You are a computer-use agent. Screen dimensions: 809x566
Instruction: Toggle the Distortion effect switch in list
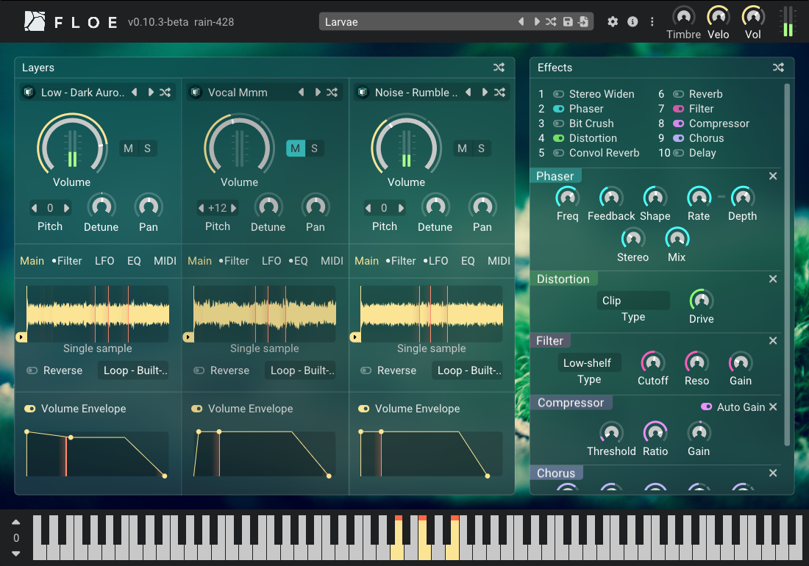[558, 138]
